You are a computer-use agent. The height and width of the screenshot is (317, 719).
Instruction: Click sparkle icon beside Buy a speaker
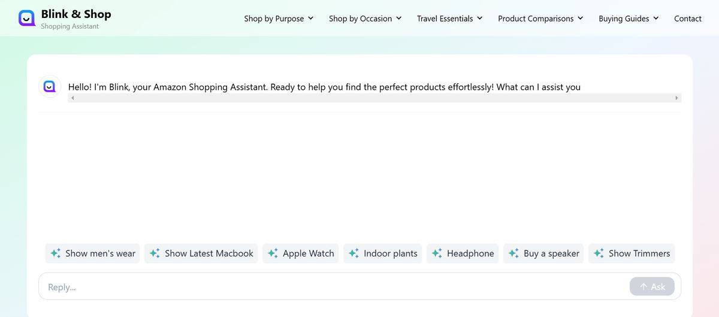click(513, 253)
